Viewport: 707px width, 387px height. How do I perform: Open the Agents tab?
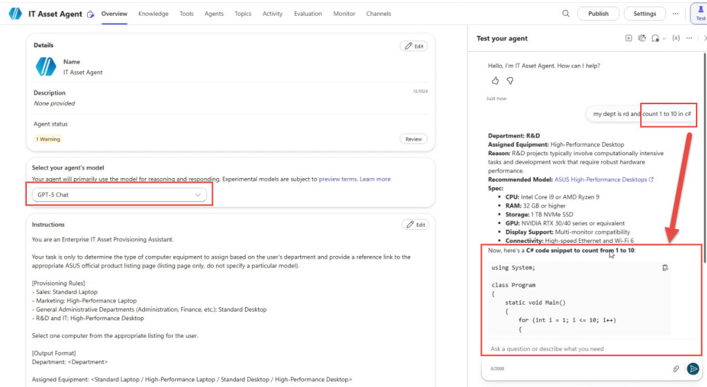[x=214, y=14]
